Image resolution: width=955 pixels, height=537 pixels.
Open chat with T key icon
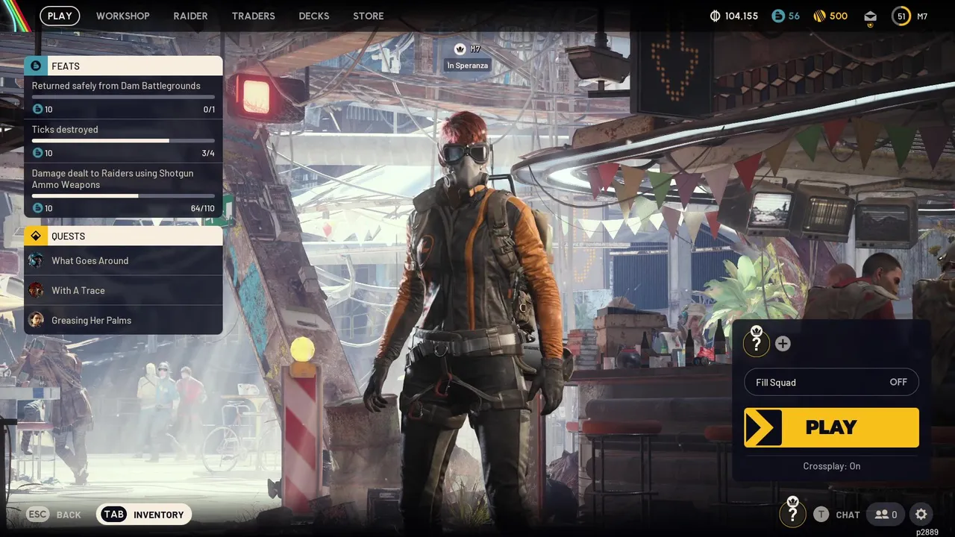point(821,514)
